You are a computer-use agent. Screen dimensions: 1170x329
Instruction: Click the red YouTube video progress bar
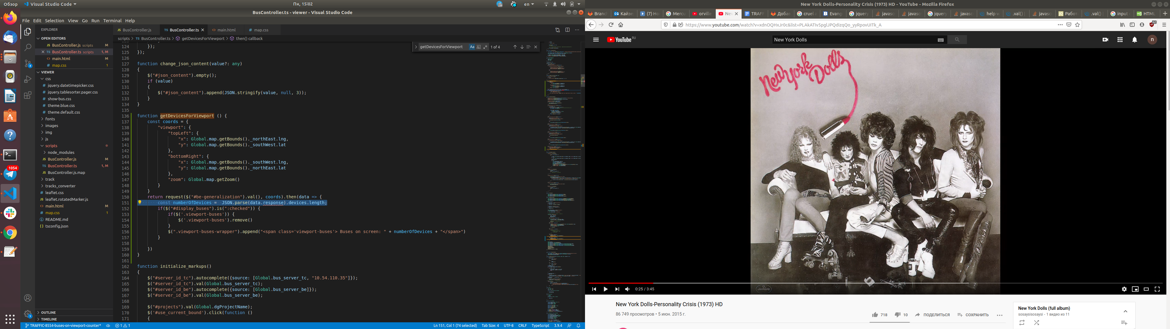620,283
